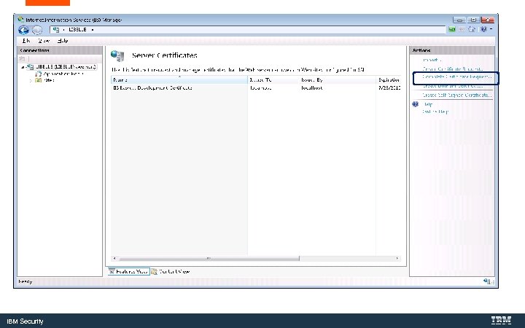Switch to Content View tab
The height and width of the screenshot is (328, 525).
[171, 271]
